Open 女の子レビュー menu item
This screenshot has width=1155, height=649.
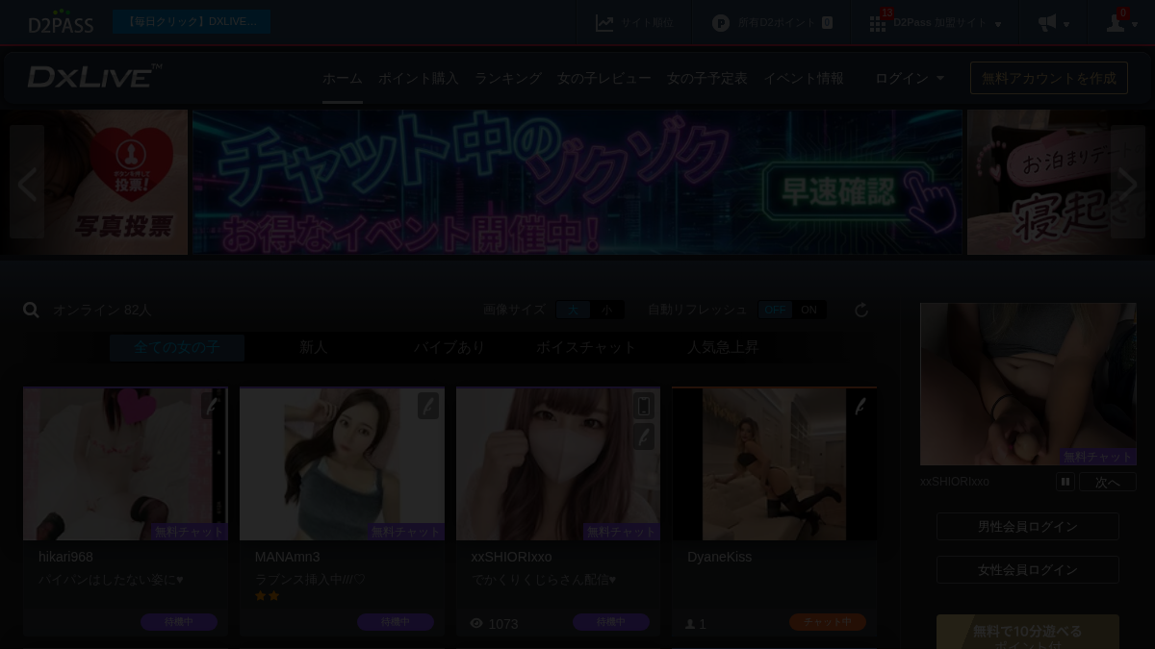tap(604, 78)
